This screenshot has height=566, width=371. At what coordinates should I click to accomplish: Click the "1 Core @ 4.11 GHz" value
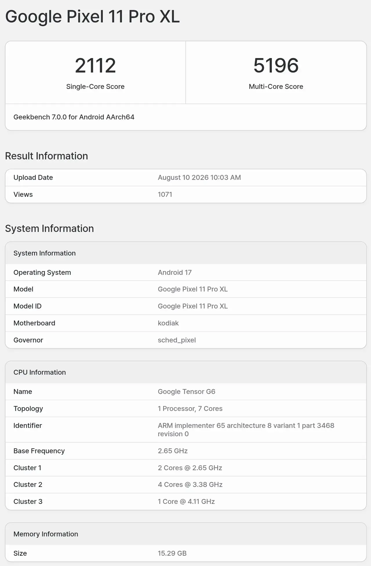pyautogui.click(x=186, y=502)
